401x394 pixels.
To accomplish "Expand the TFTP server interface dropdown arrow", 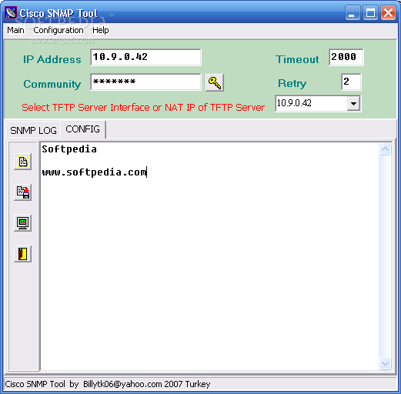I will (x=353, y=104).
